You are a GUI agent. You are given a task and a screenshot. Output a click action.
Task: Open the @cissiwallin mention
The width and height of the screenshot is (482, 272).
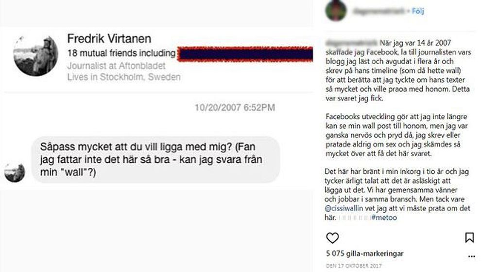click(x=344, y=208)
